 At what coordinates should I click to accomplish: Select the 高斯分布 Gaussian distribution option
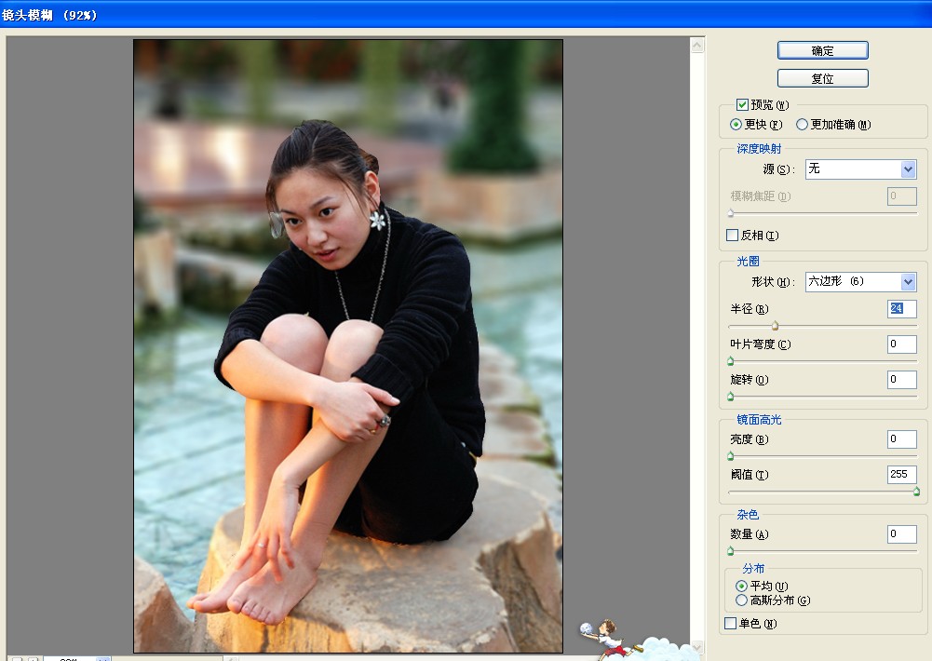click(x=741, y=600)
